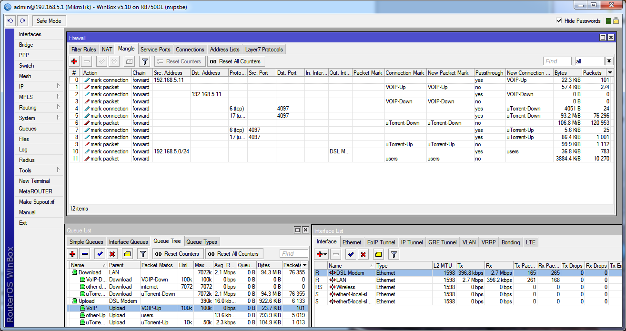Select mangle rule 10 with 192.168.5.0/24
The image size is (626, 331).
[x=341, y=151]
